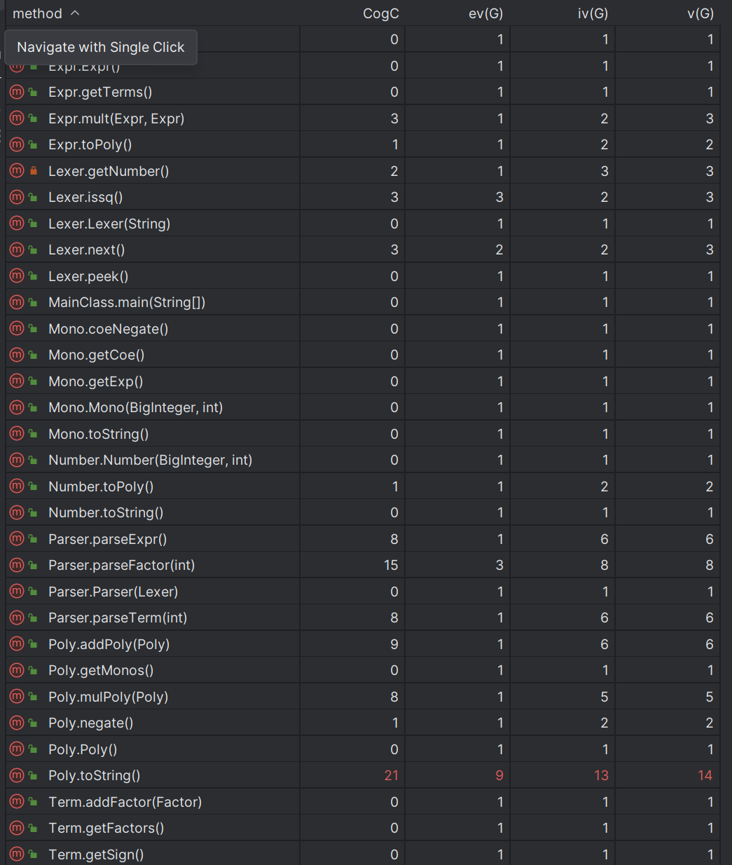Click the method icon next to Expr.mult(Expr, Expr)
Image resolution: width=732 pixels, height=865 pixels.
pos(17,118)
